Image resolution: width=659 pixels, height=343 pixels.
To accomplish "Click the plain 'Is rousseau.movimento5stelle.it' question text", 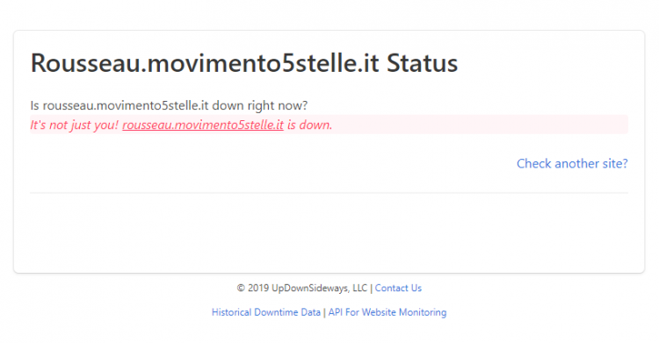I will [x=119, y=105].
